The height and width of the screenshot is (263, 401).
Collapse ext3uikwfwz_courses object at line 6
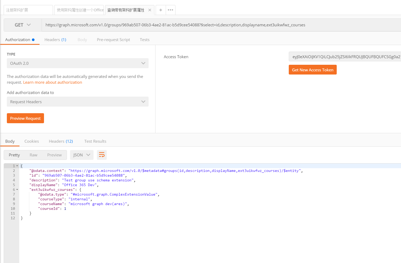tap(17, 190)
